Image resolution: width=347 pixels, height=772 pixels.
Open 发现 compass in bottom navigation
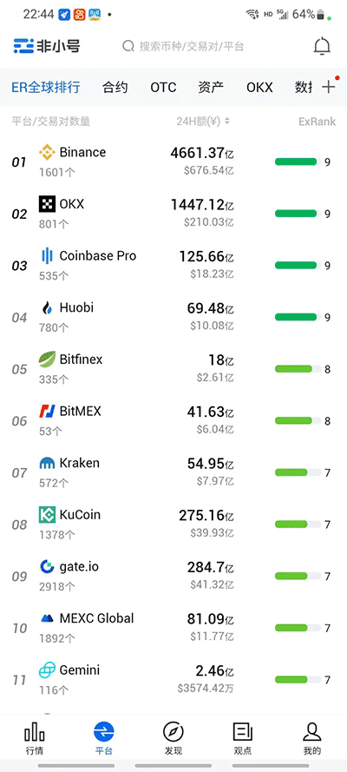coord(173,738)
